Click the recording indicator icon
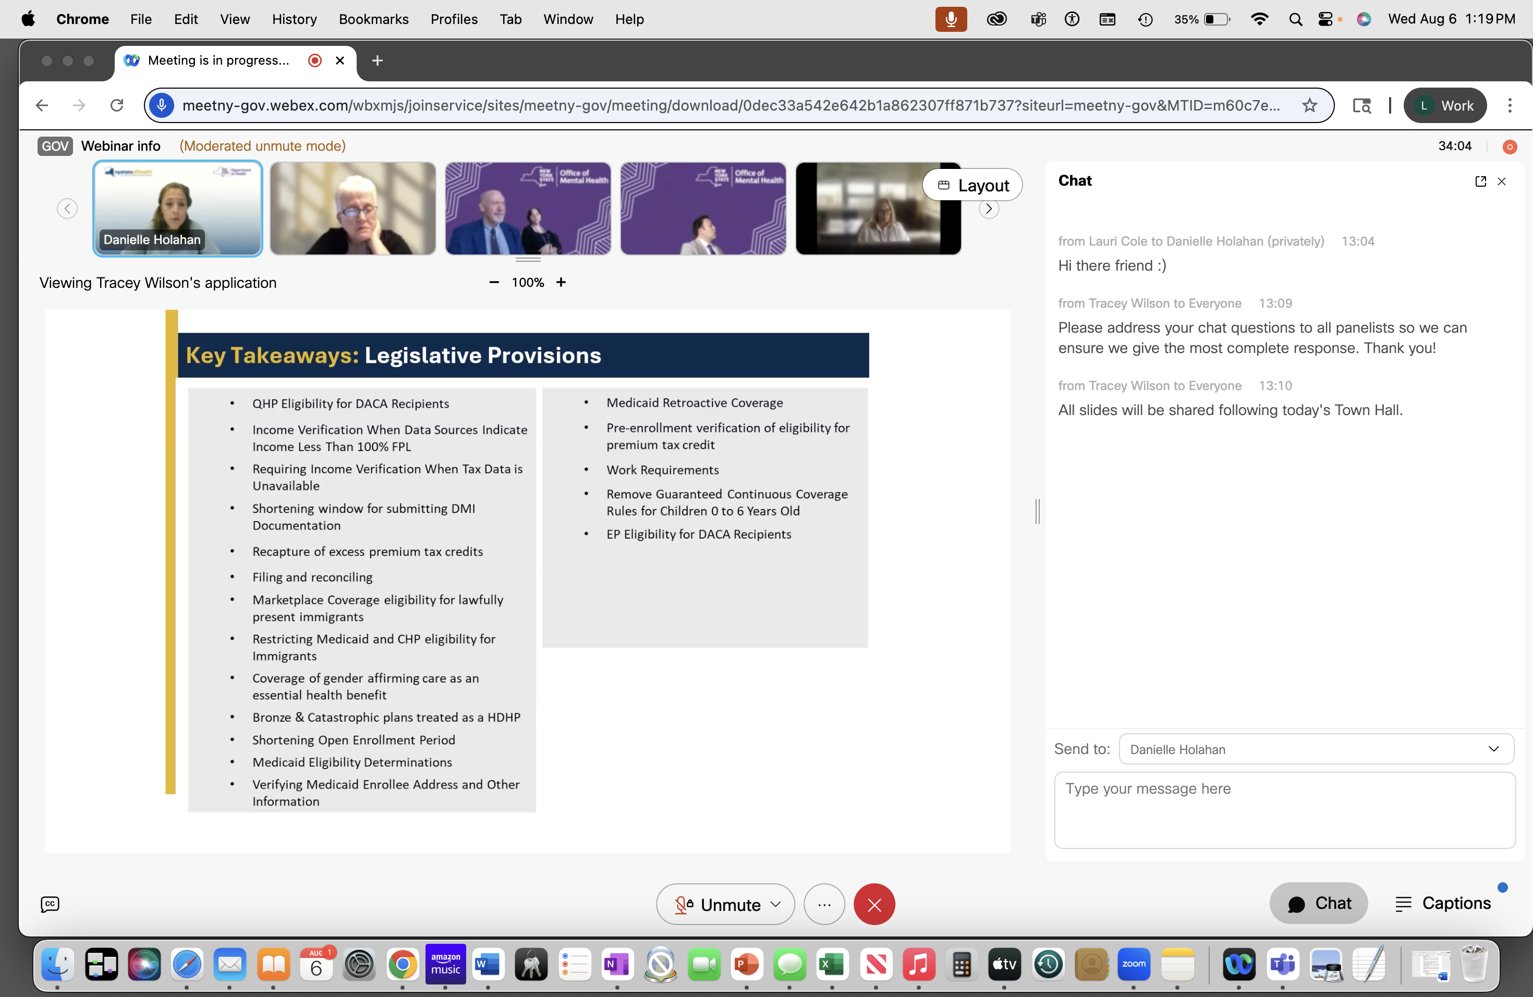Screen dimensions: 1533x997 click(x=1509, y=147)
